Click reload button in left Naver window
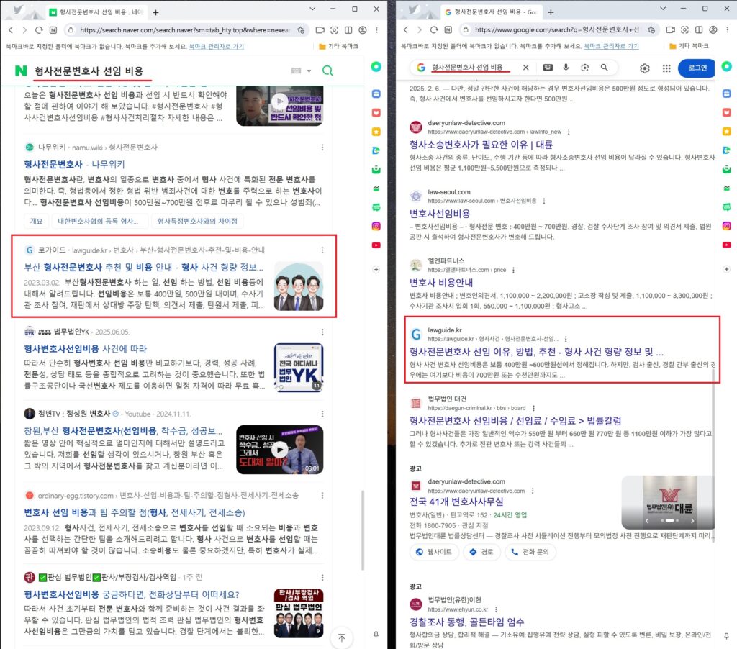 pyautogui.click(x=39, y=30)
